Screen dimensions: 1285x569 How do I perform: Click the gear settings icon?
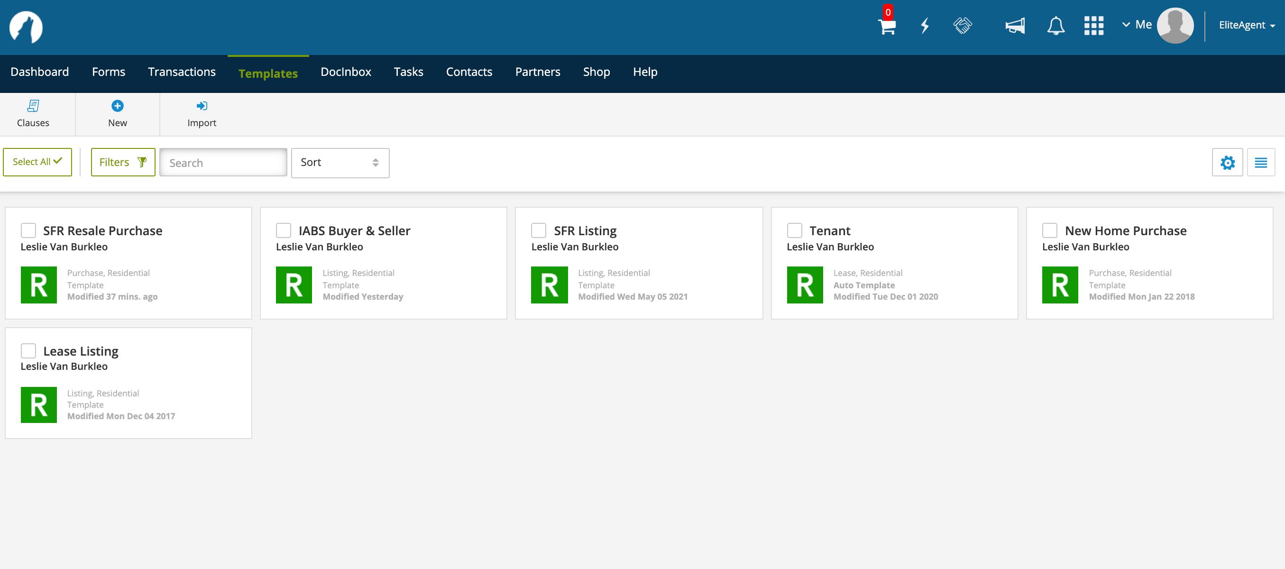click(x=1227, y=163)
